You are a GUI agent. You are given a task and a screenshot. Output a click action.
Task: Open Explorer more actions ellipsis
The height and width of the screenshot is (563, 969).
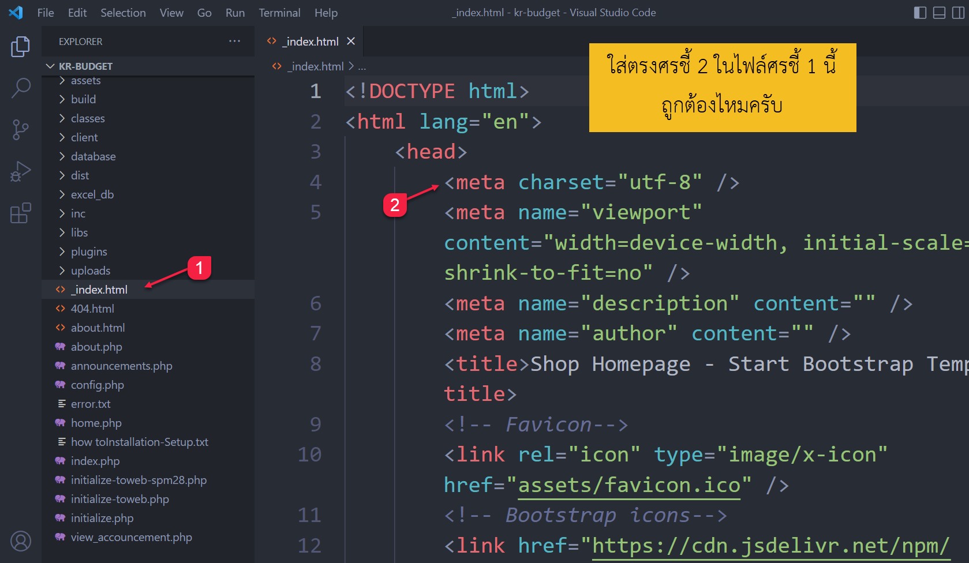[x=234, y=41]
